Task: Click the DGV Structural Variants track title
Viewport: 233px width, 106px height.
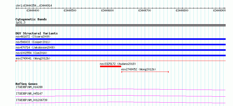Action: pos(37,33)
